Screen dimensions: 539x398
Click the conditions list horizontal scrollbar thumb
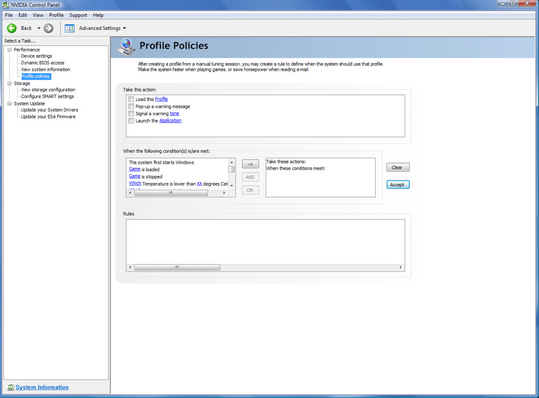point(171,193)
